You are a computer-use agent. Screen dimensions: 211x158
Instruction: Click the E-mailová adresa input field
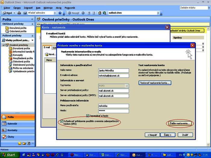point(114,76)
